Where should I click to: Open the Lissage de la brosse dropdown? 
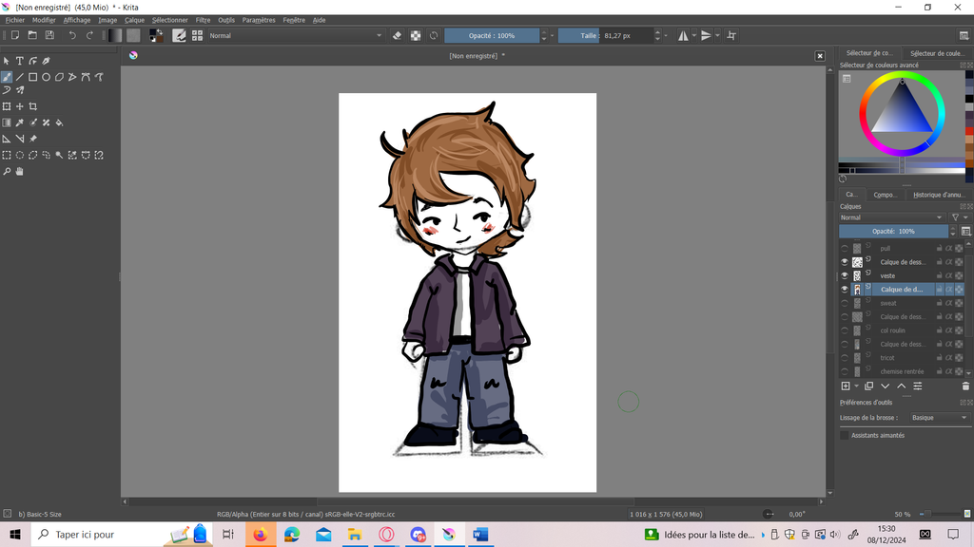[938, 418]
